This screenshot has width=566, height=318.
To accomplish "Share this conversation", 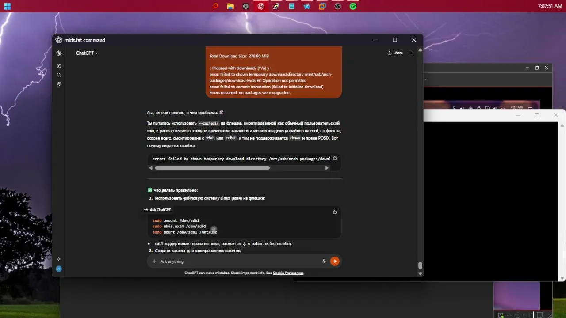I will [x=395, y=53].
